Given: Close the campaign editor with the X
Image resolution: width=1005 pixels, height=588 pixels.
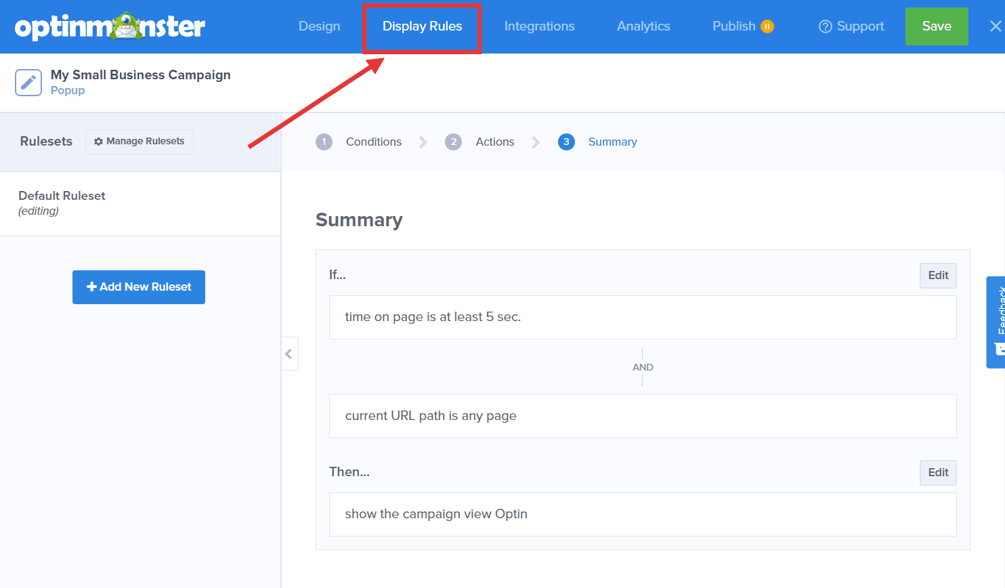Looking at the screenshot, I should (996, 26).
